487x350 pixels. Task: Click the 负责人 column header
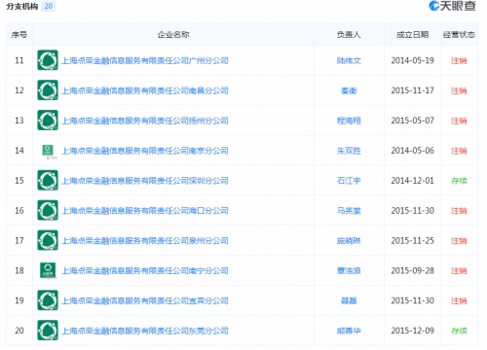[349, 34]
